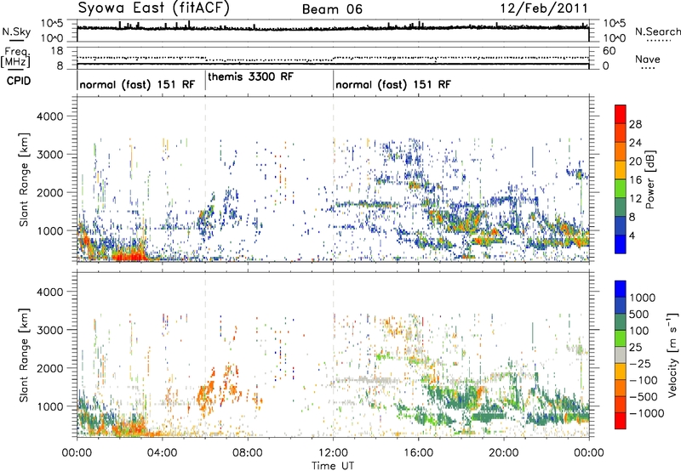Screen dimensions: 681x471
Task: Select the 'Time UT' axis title
Action: [x=333, y=466]
